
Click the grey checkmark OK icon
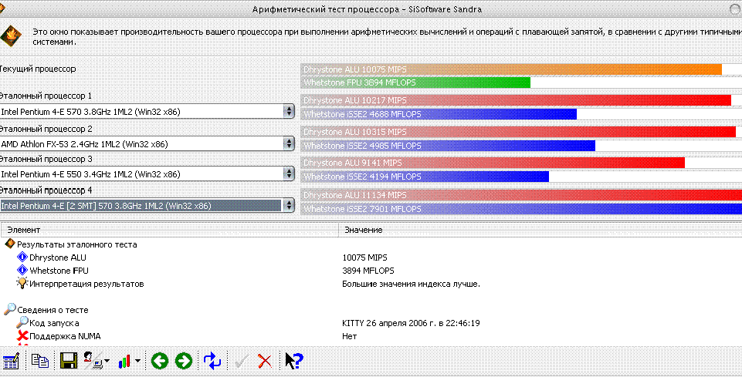(x=242, y=362)
